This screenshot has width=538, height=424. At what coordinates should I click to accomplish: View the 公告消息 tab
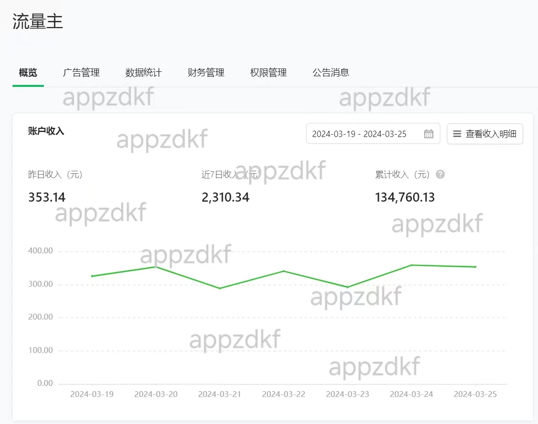click(331, 73)
